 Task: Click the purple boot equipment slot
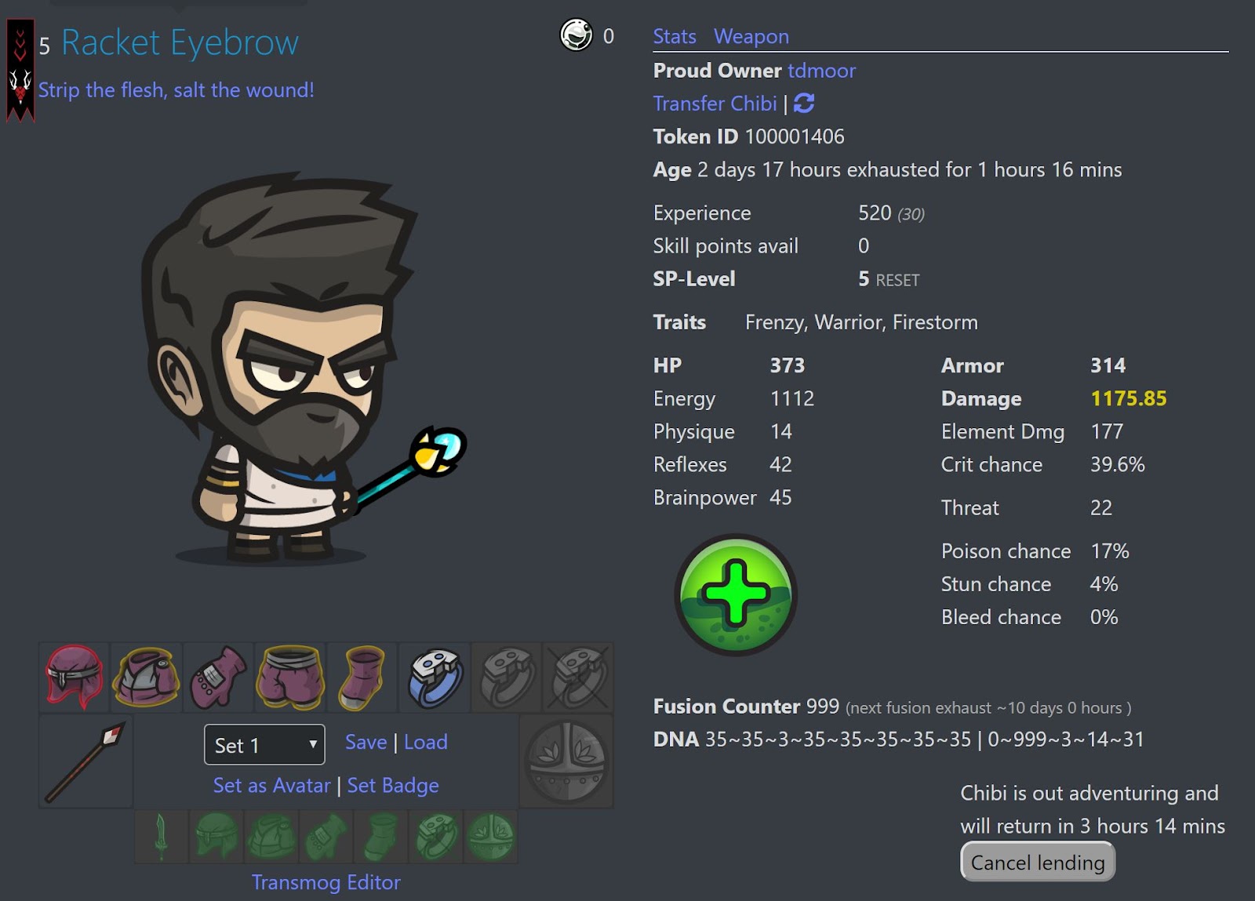[x=362, y=678]
